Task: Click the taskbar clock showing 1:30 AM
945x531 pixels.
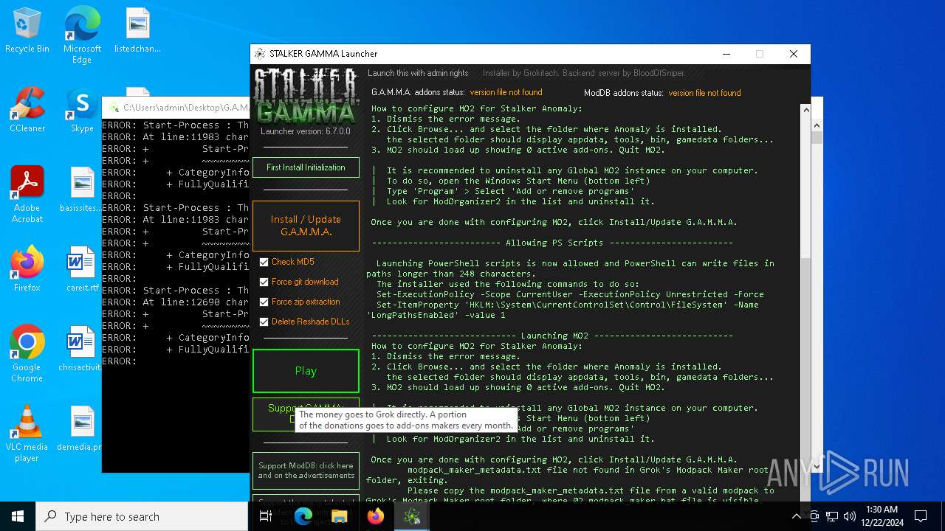Action: point(882,516)
